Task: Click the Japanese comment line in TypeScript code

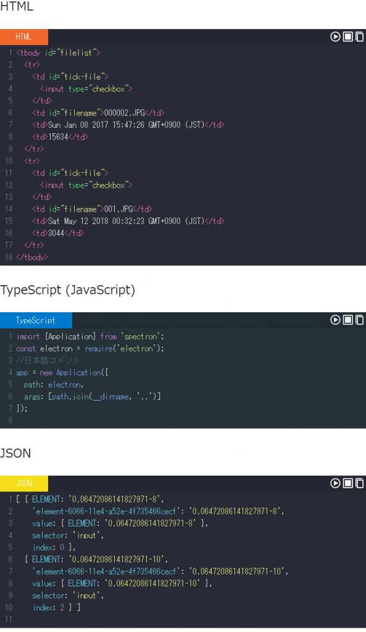Action: [x=48, y=360]
